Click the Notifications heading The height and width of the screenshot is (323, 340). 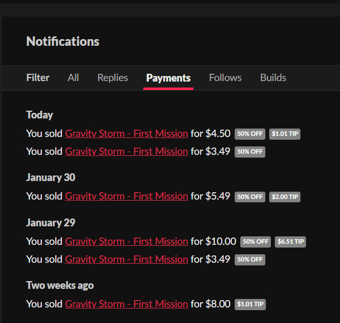(63, 41)
